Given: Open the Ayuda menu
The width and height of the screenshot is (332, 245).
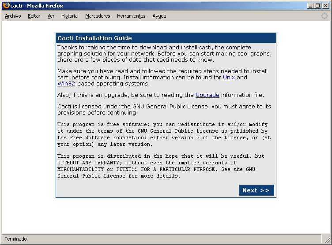Looking at the screenshot, I should coord(159,16).
